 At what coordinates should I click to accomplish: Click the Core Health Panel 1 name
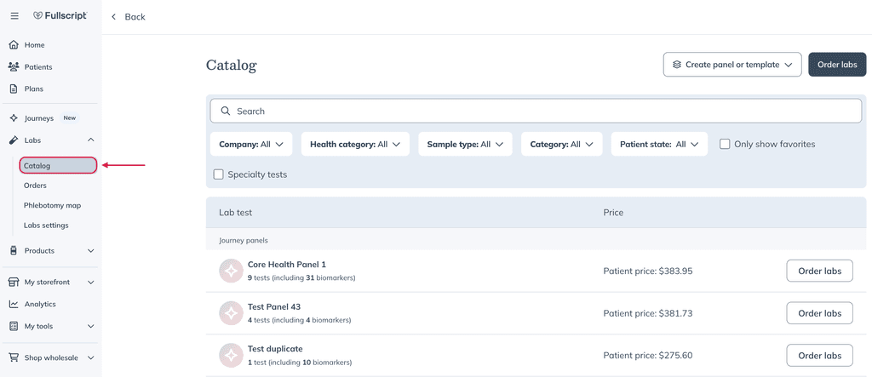286,265
